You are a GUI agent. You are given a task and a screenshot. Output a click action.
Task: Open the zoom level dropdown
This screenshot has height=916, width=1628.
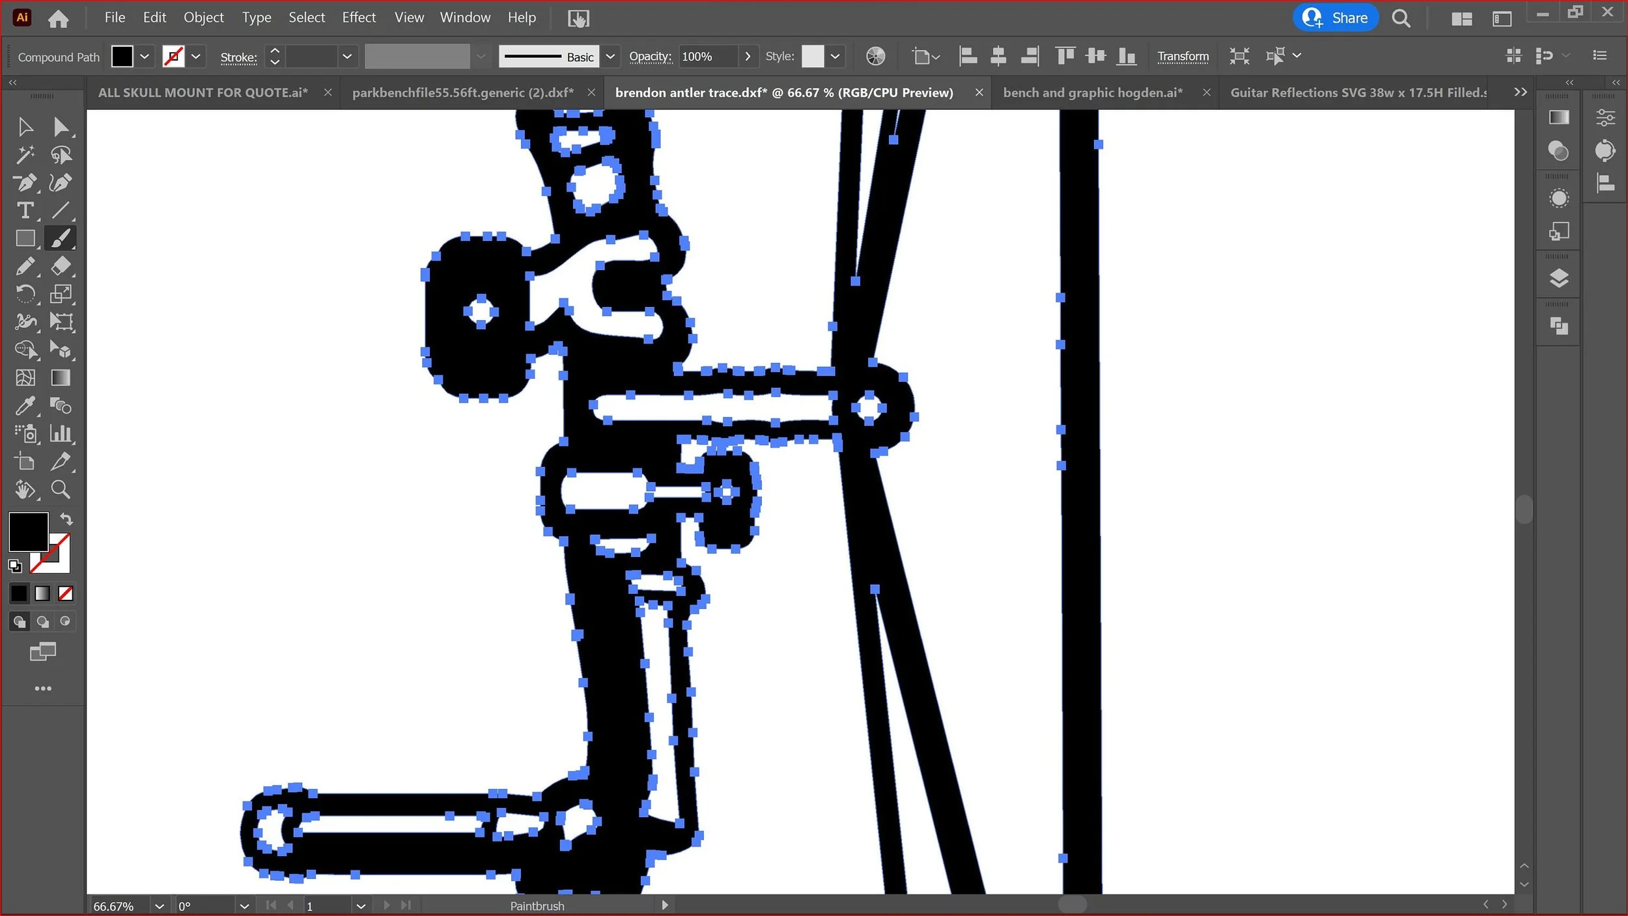[x=159, y=906]
